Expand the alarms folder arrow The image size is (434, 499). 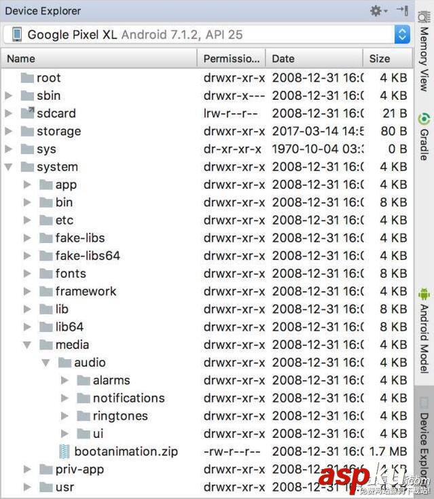tap(65, 380)
